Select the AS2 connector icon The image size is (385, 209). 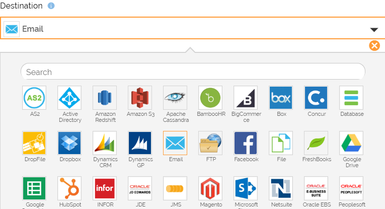tap(35, 98)
